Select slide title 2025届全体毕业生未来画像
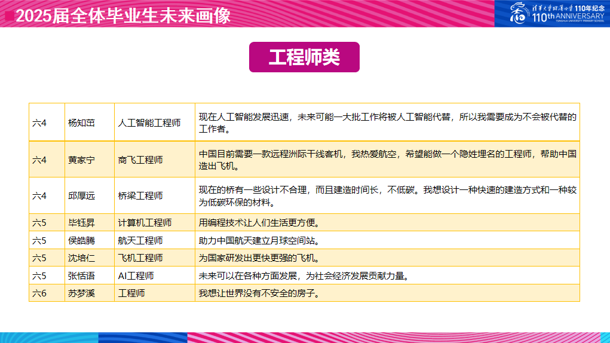 (123, 16)
